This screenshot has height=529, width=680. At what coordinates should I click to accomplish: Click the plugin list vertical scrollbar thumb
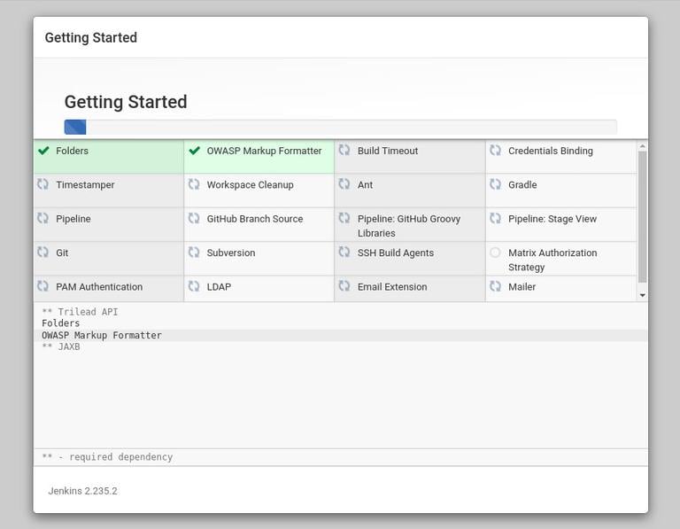[642, 215]
